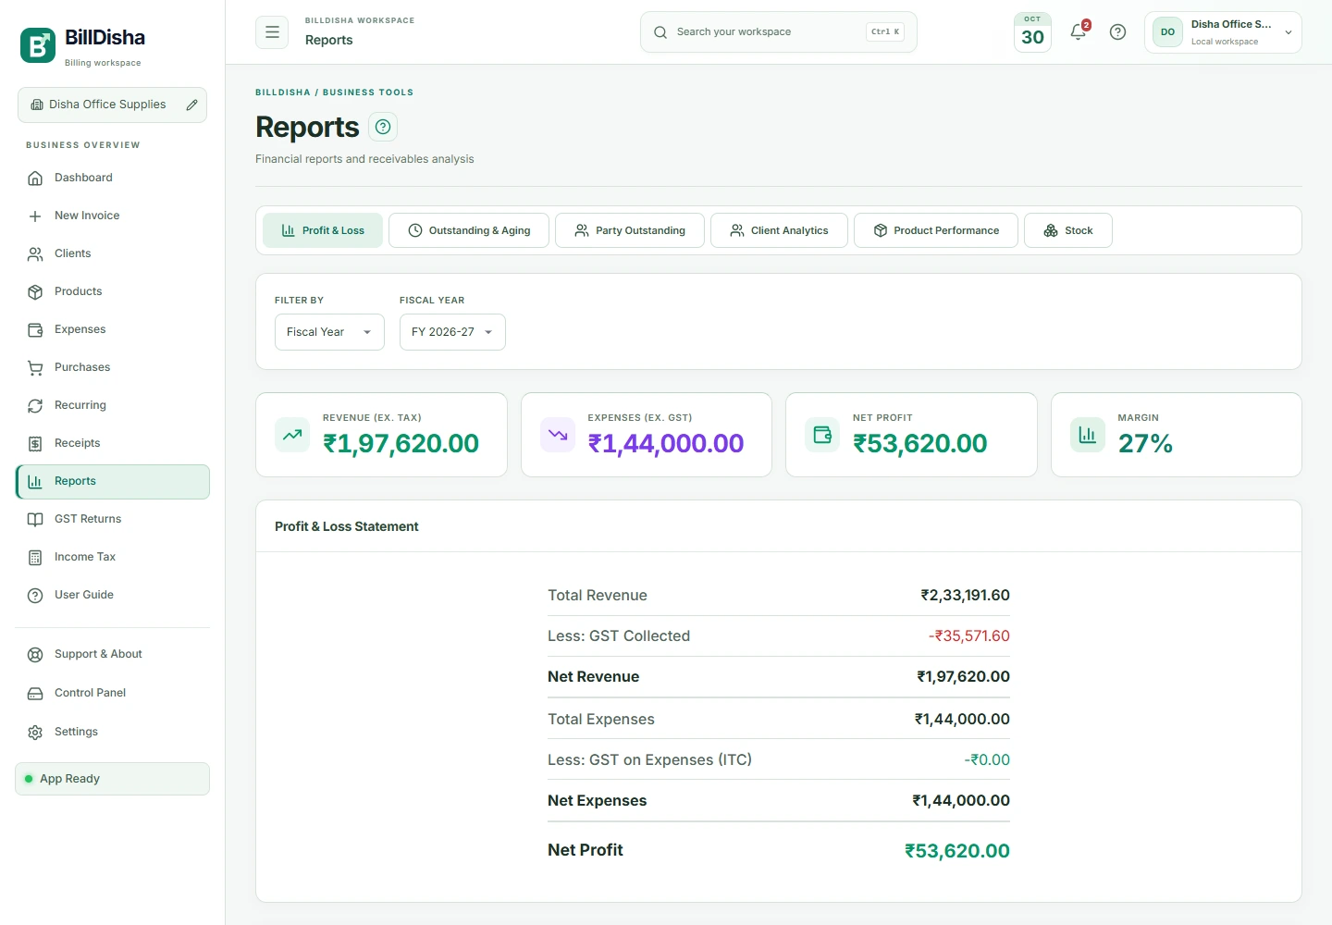Screen dimensions: 1332x925
Task: Click the Income Tax calculator icon
Action: coord(35,557)
